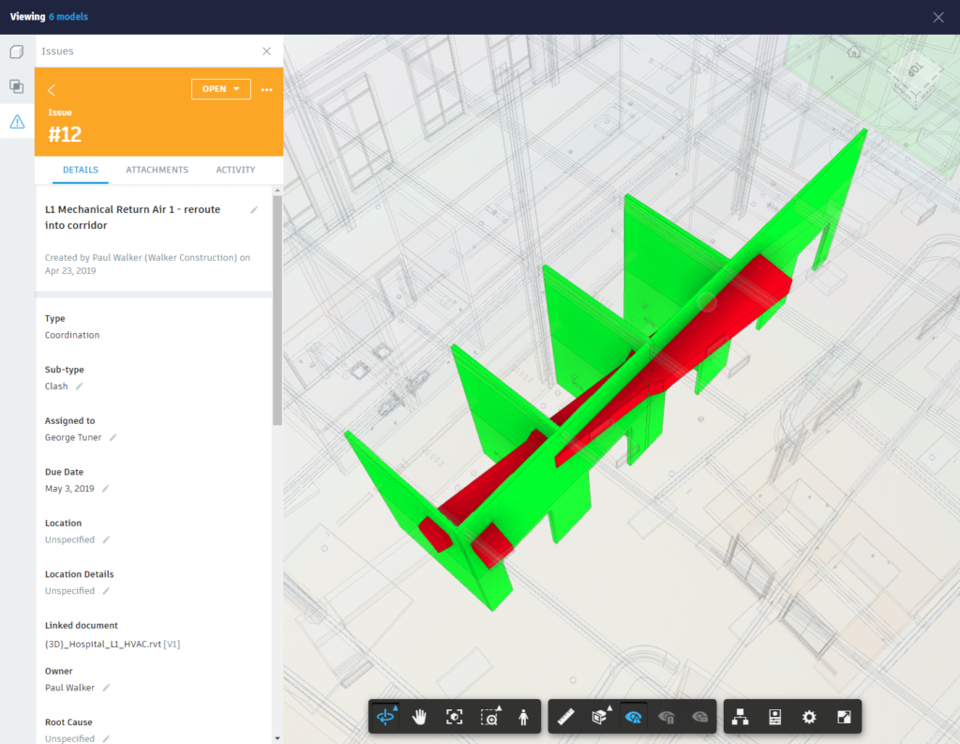Activate the Pan hand tool
This screenshot has height=744, width=960.
click(x=419, y=717)
